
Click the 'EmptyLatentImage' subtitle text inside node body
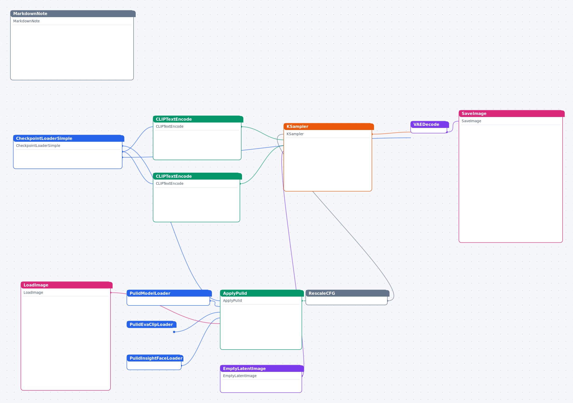(x=240, y=376)
